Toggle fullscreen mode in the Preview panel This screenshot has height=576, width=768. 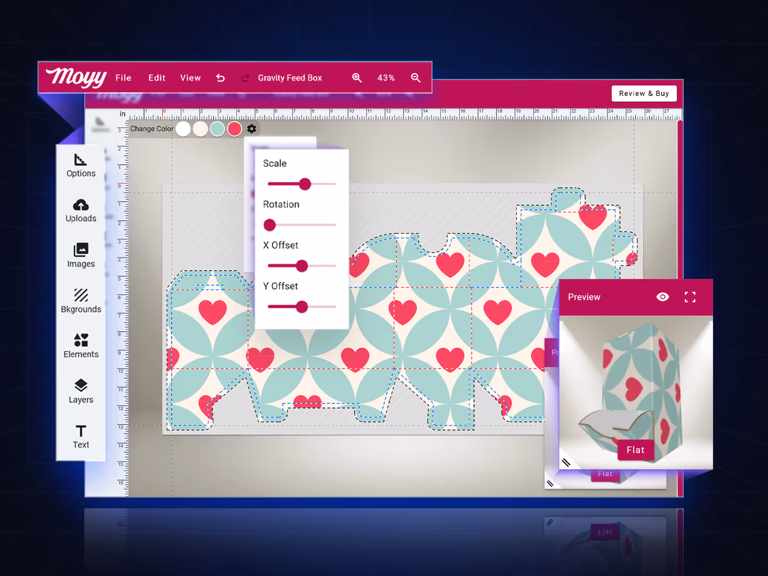point(690,297)
